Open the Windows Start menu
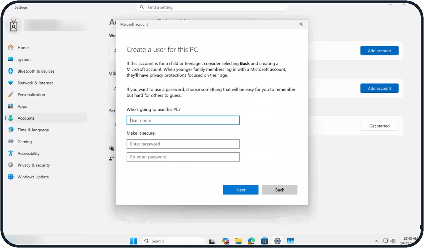Screen dimensions: 424x248 134,241
